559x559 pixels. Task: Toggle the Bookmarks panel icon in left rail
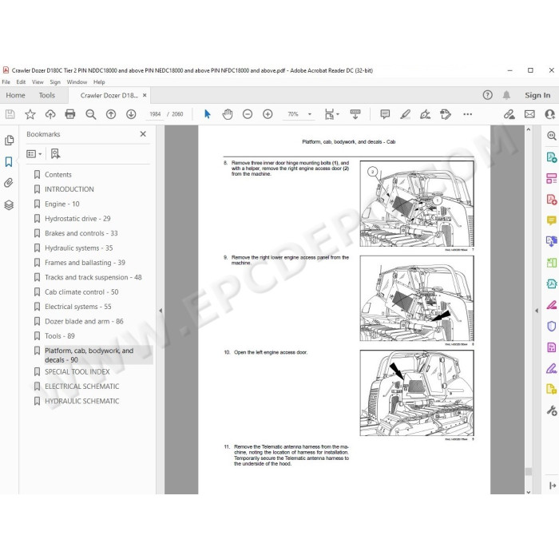(x=9, y=162)
